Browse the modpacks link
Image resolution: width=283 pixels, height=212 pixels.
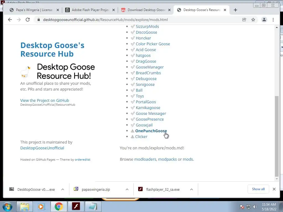167,159
